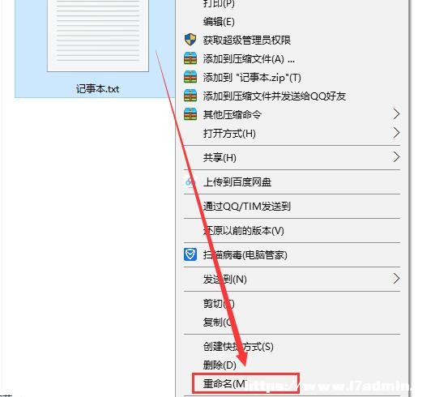
Task: Choose 删除(D) from the context menu
Action: [220, 365]
